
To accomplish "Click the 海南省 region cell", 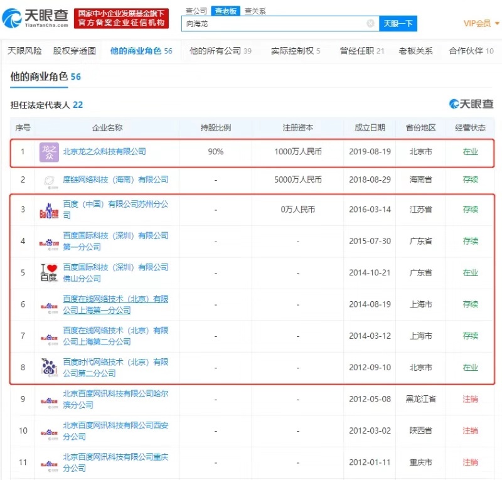I will click(420, 179).
